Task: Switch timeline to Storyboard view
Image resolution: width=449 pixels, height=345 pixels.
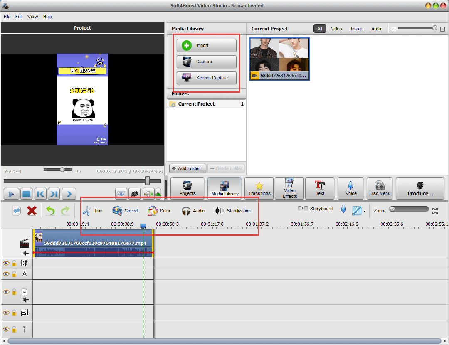Action: (316, 209)
